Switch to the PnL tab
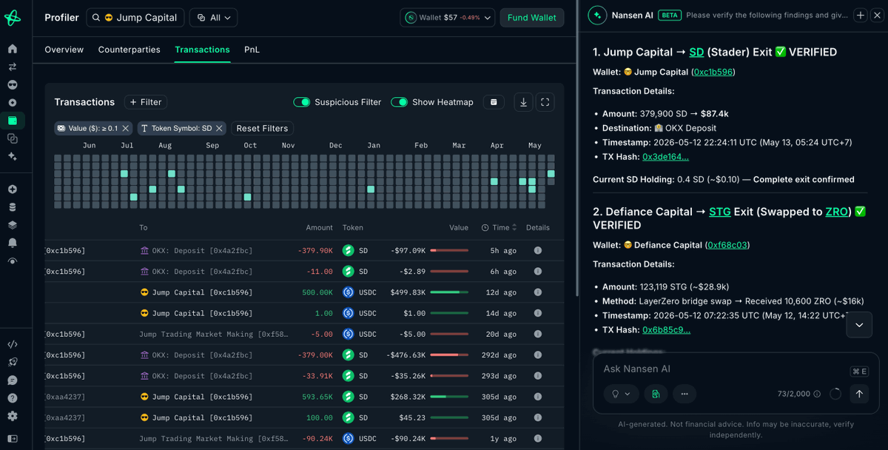888x450 pixels. [x=252, y=50]
